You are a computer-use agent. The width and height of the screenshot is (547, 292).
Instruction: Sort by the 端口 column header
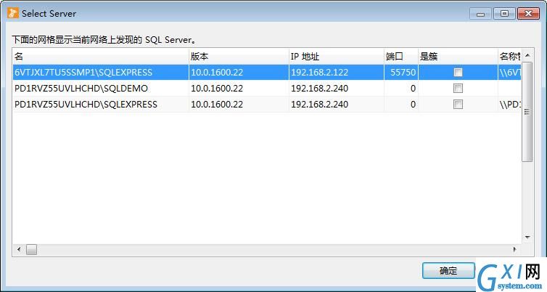pyautogui.click(x=401, y=56)
